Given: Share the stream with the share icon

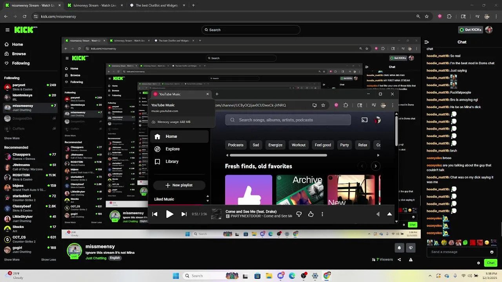Looking at the screenshot, I should (x=399, y=260).
